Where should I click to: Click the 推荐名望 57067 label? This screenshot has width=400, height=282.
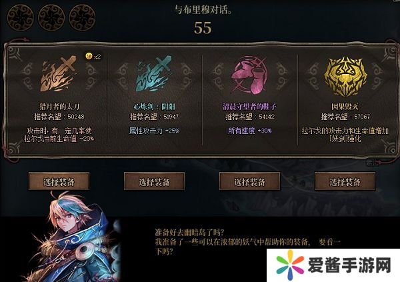click(x=345, y=117)
